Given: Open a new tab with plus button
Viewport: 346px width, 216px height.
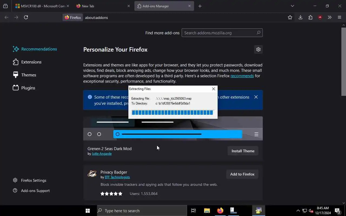Looking at the screenshot, I should click(x=200, y=6).
